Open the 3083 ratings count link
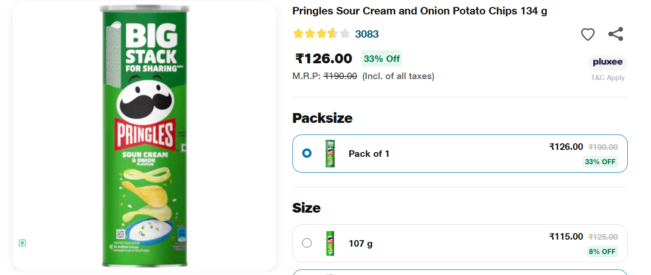Screen dimensions: 651x275 pos(367,34)
